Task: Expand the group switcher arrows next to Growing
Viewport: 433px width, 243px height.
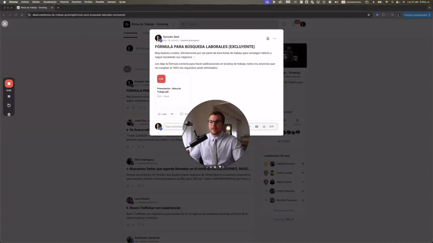Action: [174, 24]
